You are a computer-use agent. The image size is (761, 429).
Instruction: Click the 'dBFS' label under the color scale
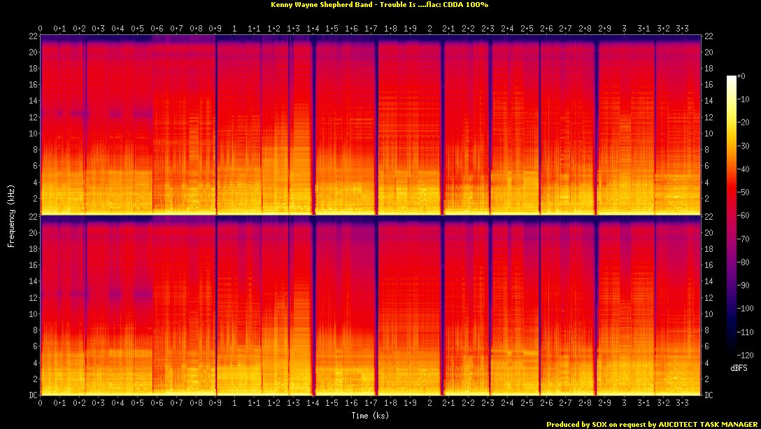739,367
